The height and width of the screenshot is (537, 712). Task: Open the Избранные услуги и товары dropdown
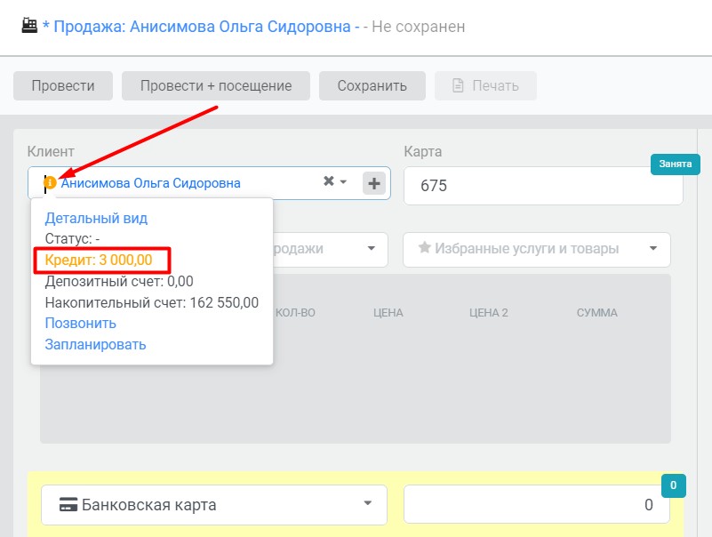pyautogui.click(x=536, y=250)
